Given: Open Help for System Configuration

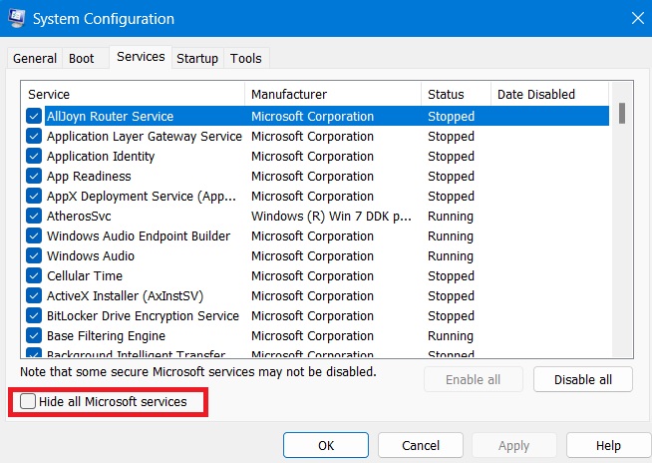Looking at the screenshot, I should [x=608, y=445].
